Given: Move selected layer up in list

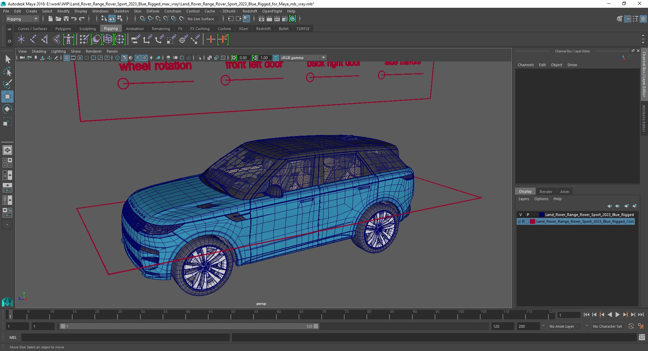Looking at the screenshot, I should (x=610, y=206).
